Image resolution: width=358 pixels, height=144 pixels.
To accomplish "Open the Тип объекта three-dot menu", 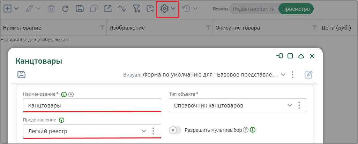I will (299, 105).
